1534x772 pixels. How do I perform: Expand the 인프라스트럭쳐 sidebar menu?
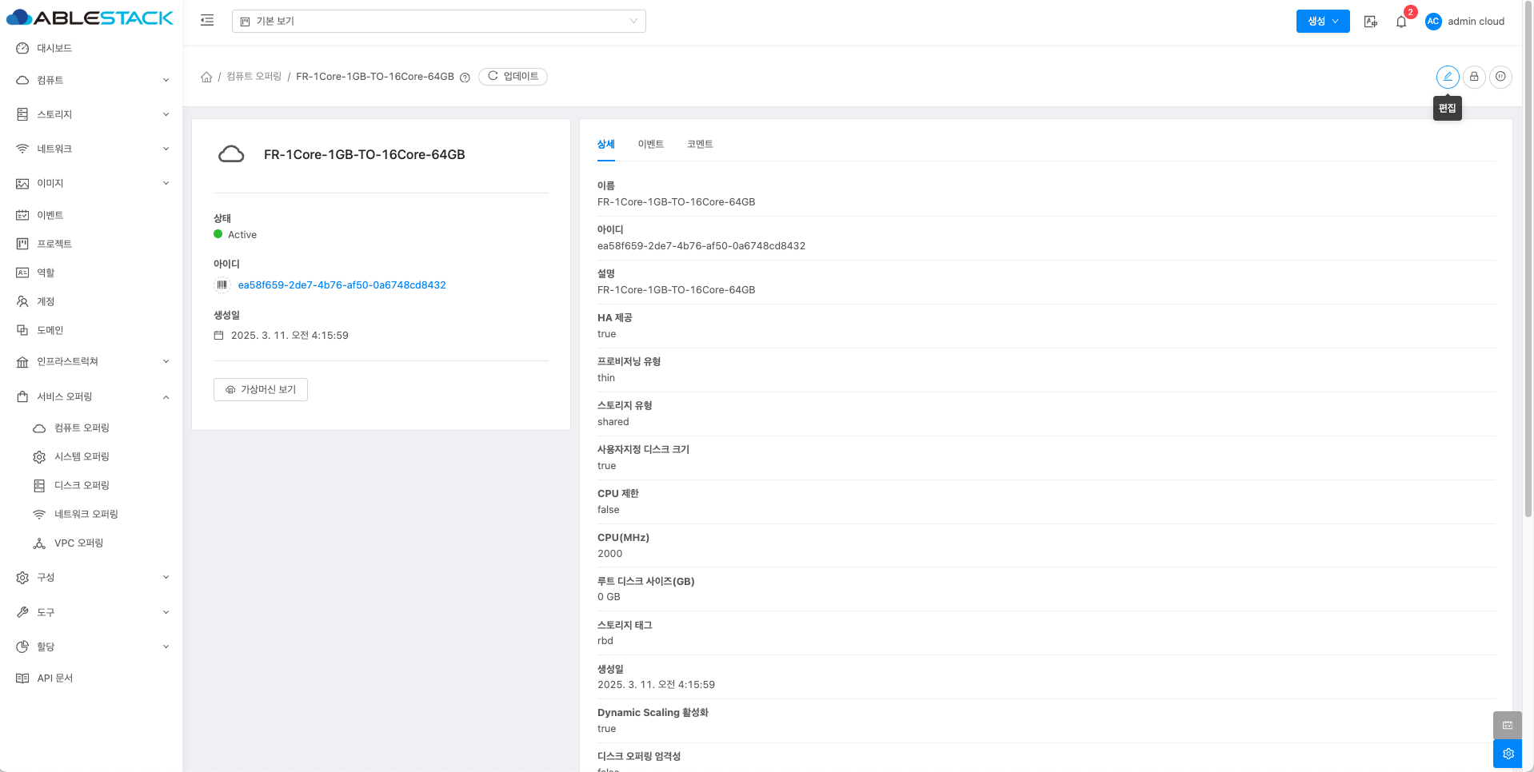pyautogui.click(x=92, y=361)
